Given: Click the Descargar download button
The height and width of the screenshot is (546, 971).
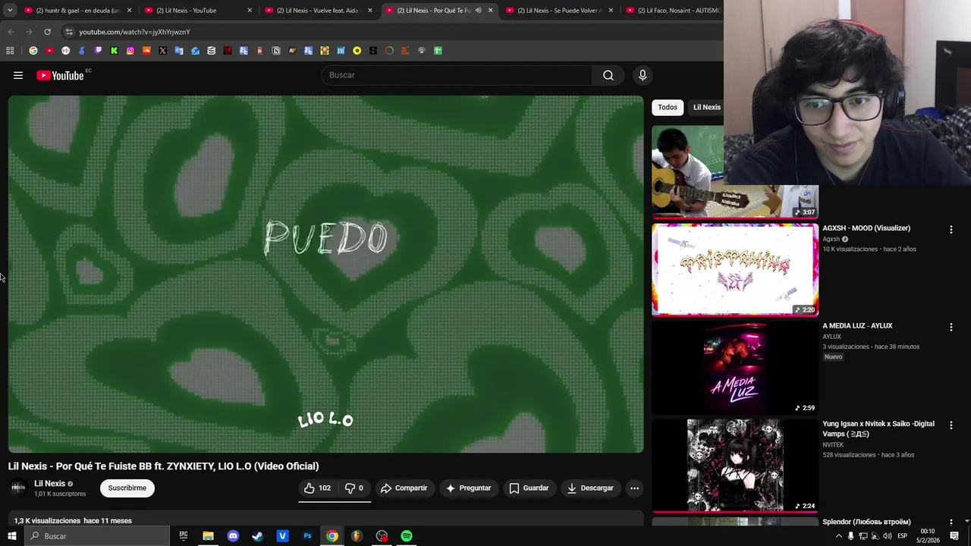Looking at the screenshot, I should [x=590, y=488].
